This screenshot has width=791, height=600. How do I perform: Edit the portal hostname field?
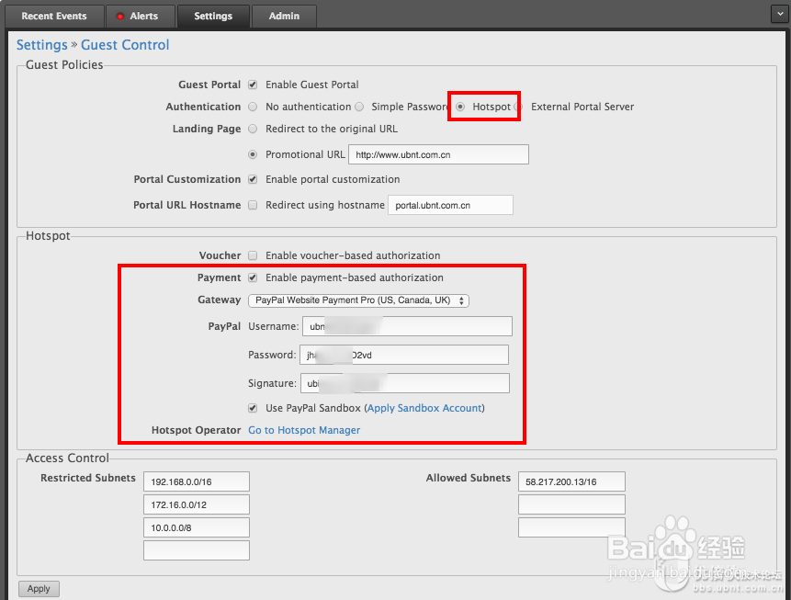(x=450, y=205)
